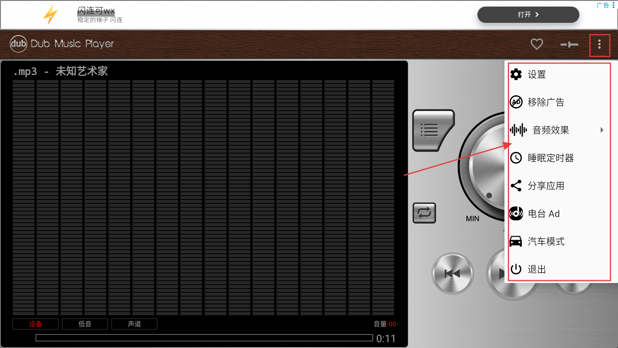Open 睡眠定时器 sleep timer
The image size is (618, 348).
(x=550, y=158)
